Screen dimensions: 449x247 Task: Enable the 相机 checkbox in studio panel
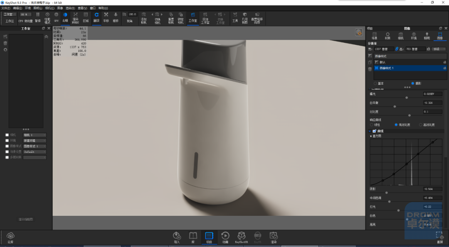[x=7, y=135]
